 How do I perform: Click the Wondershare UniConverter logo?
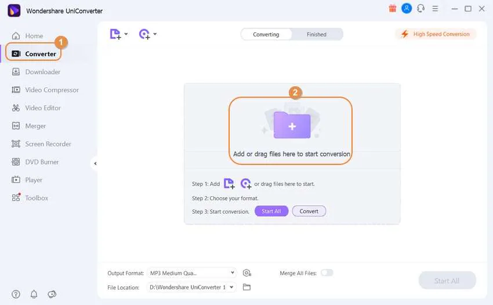point(14,10)
